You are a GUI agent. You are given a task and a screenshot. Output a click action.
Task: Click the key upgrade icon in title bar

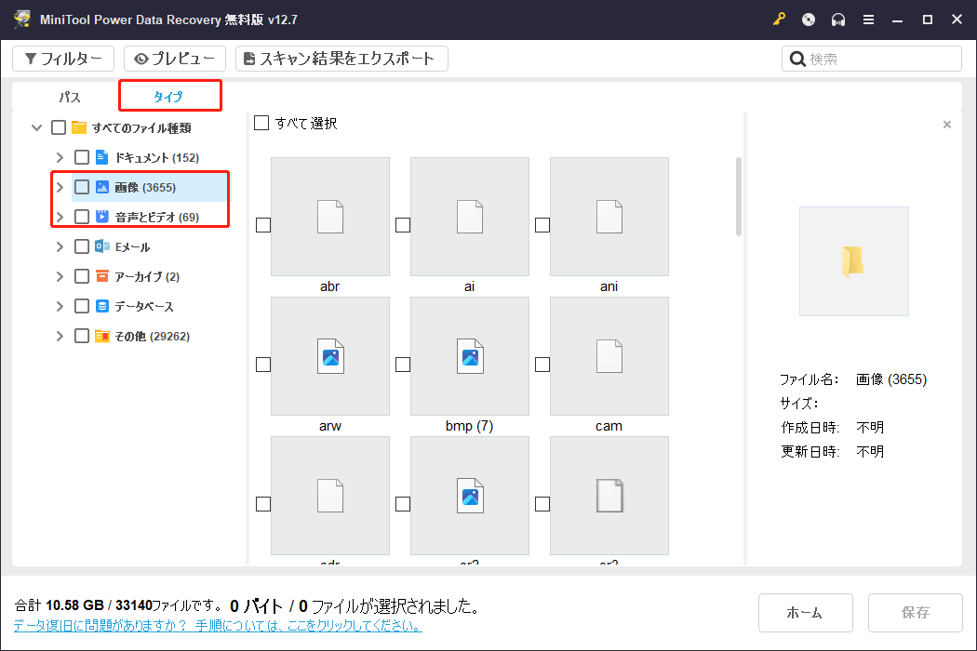(779, 19)
